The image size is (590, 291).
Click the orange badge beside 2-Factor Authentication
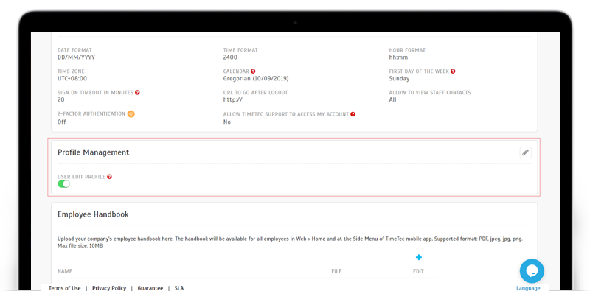[131, 114]
